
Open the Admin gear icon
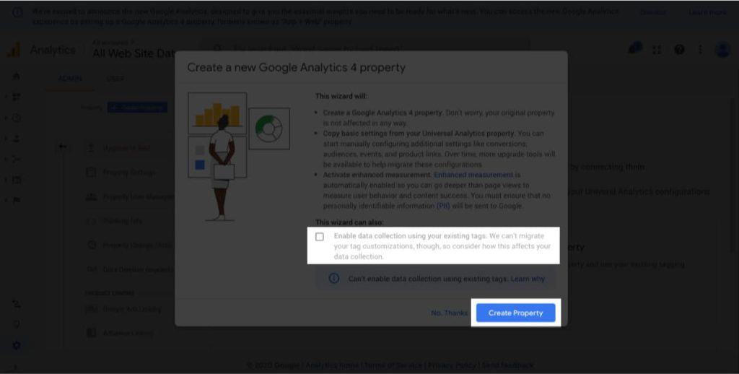tap(16, 345)
